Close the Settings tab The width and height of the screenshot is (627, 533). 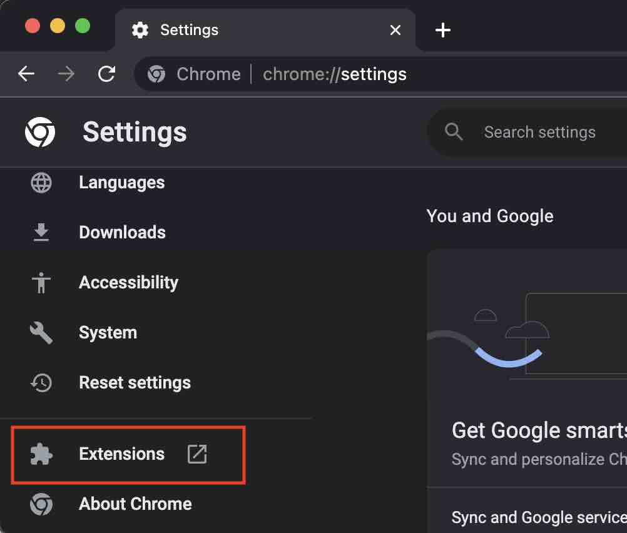(x=395, y=30)
